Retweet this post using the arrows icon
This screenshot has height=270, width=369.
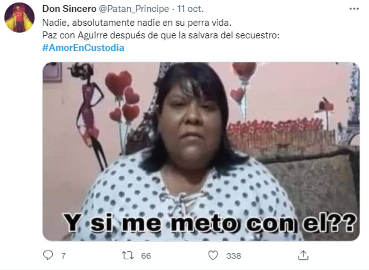128,256
